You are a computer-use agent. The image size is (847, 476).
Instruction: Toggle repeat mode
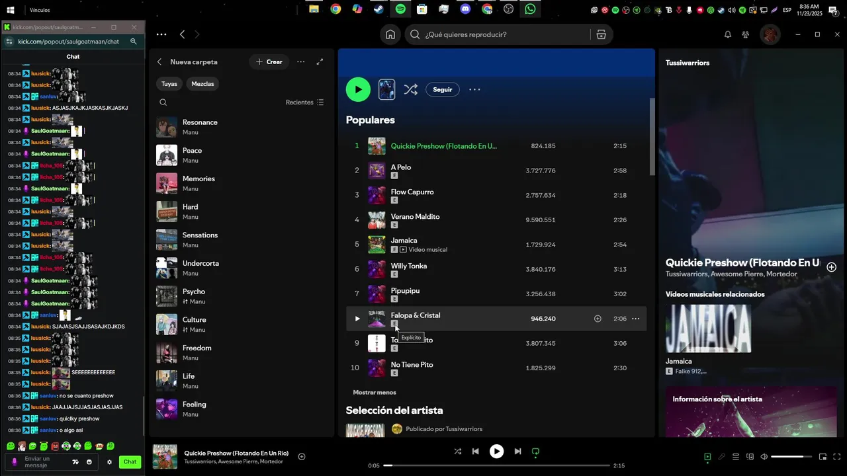(x=536, y=452)
